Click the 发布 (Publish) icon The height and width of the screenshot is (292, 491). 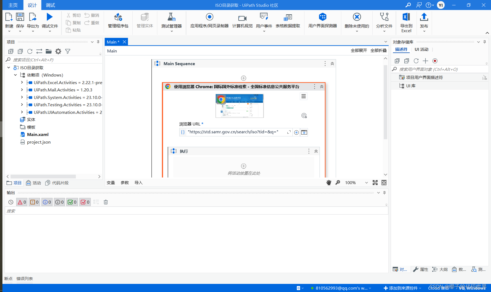424,17
